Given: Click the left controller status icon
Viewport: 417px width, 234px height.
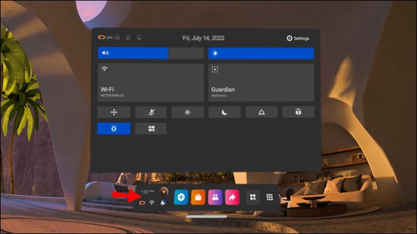Looking at the screenshot, I should [128, 37].
